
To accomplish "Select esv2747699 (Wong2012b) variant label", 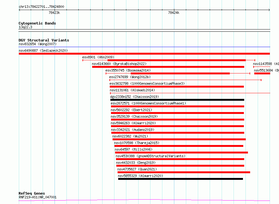I will [130, 77].
